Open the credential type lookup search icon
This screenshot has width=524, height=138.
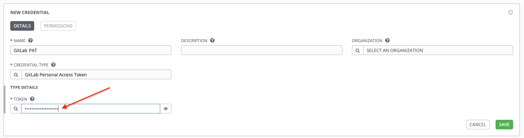(16, 75)
